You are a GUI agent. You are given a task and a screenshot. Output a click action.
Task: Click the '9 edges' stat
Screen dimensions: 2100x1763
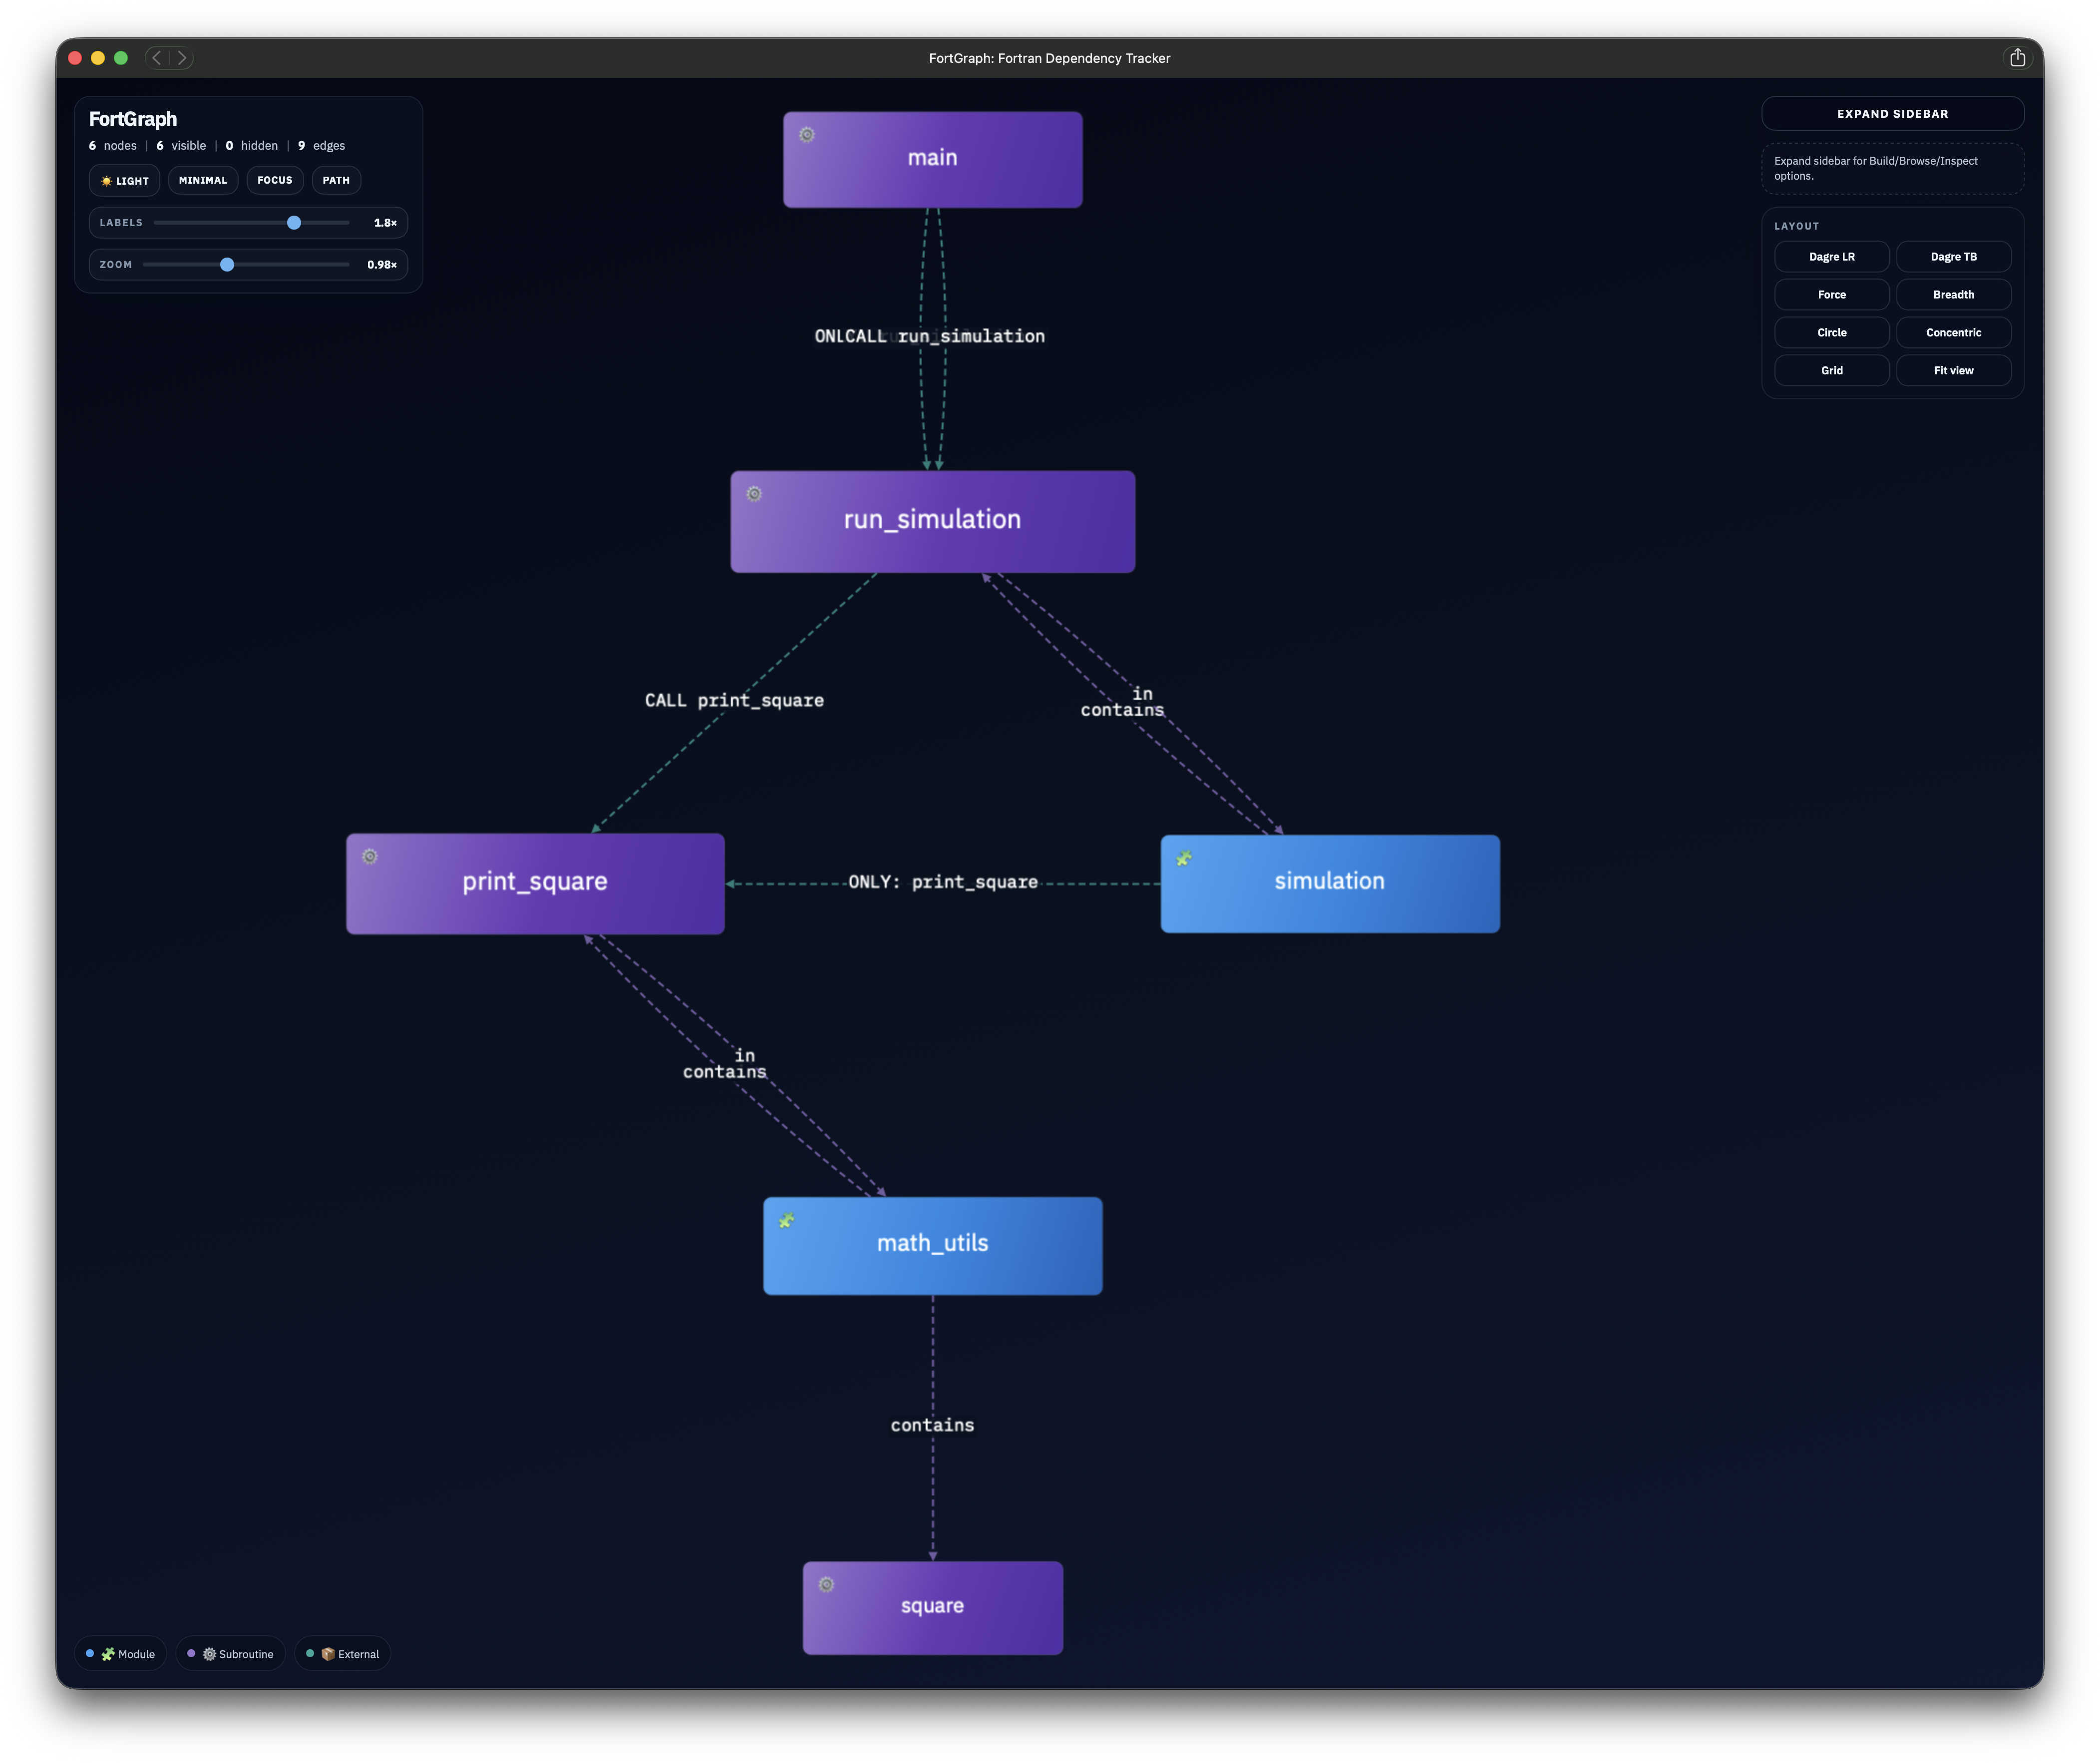321,146
